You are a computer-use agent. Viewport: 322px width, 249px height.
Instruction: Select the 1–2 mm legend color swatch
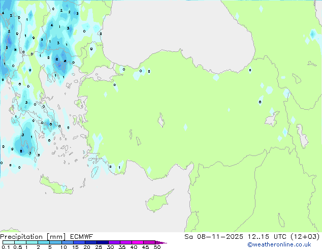32,242
